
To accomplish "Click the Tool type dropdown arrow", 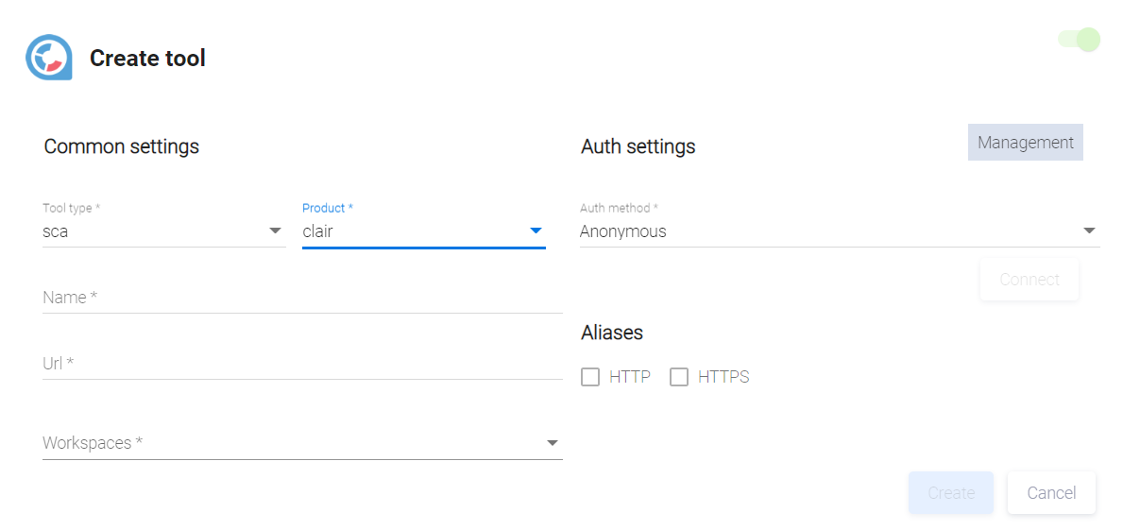I will tap(275, 231).
